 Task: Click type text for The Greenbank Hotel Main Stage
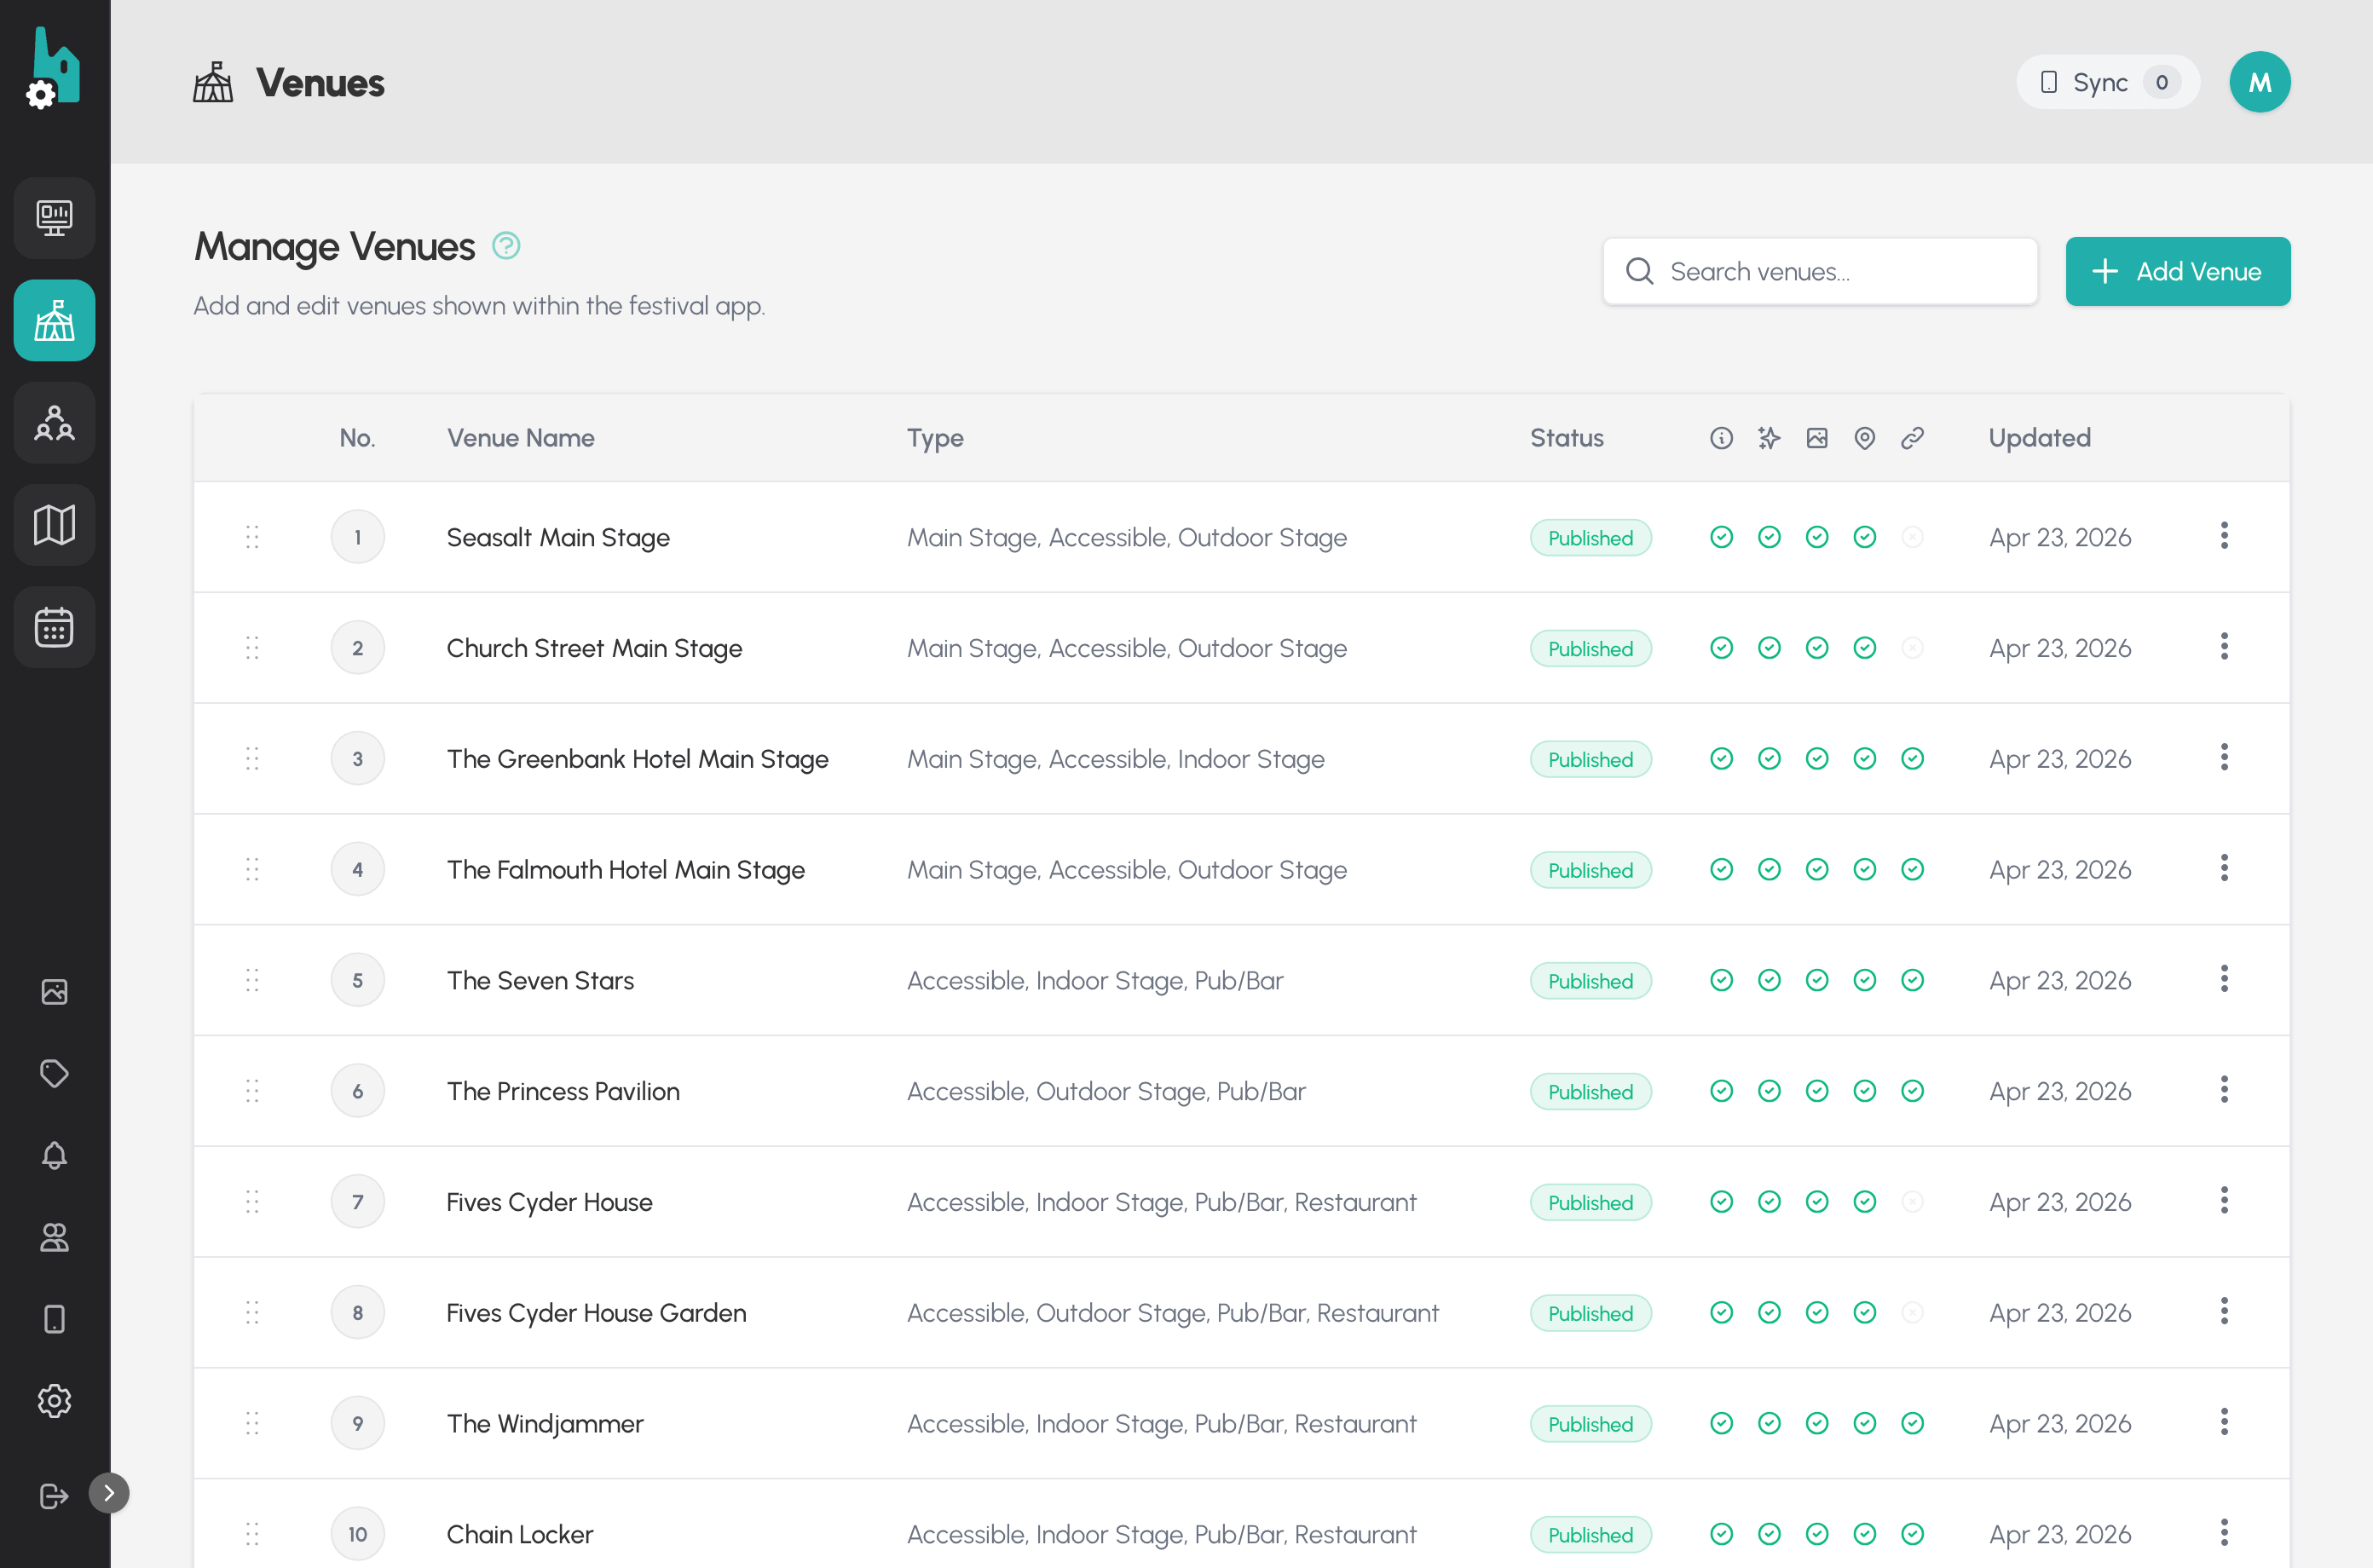[x=1115, y=760]
